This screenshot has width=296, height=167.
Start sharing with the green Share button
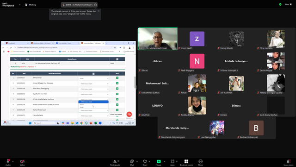tap(159, 162)
